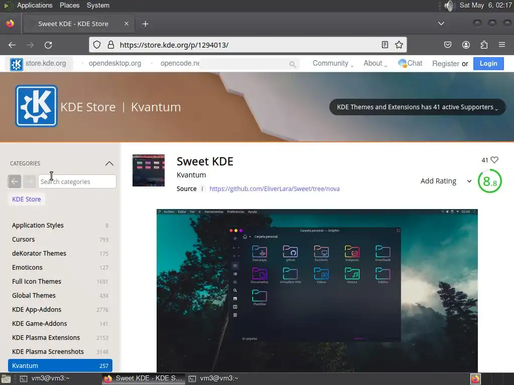The image size is (514, 385).
Task: Click the volume speaker icon in top panel
Action: click(449, 6)
